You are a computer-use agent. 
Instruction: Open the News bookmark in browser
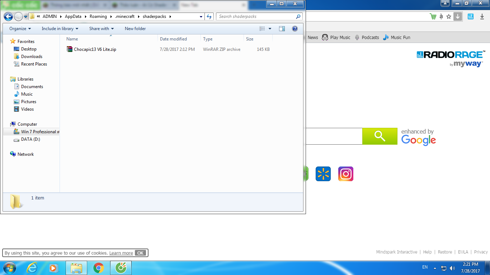(x=313, y=37)
